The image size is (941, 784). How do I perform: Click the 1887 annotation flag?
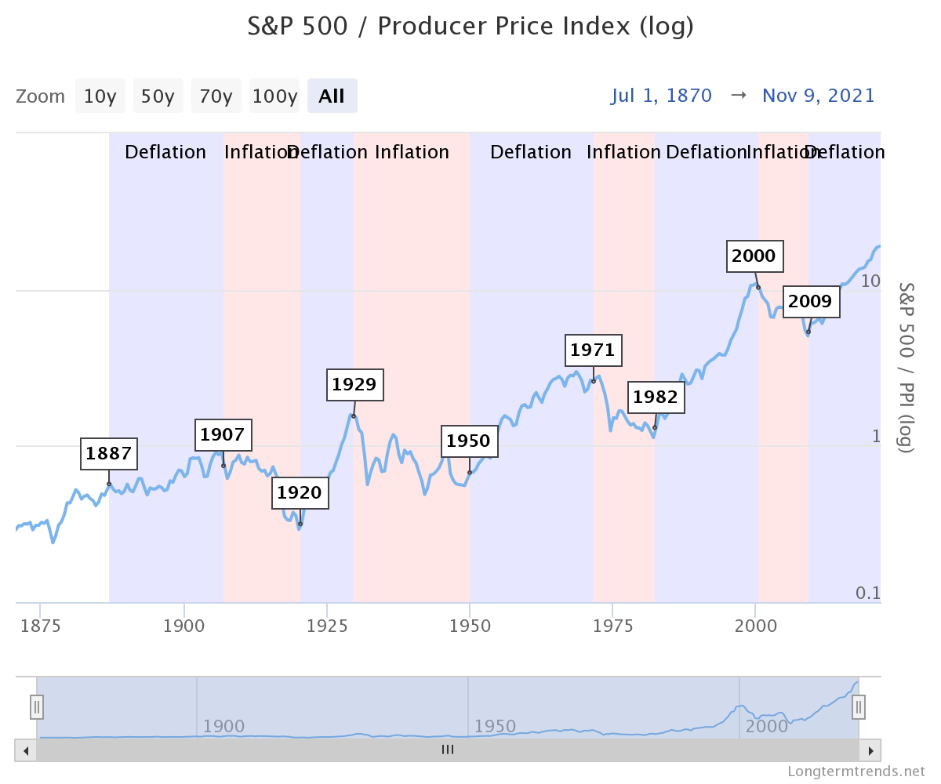click(x=109, y=453)
